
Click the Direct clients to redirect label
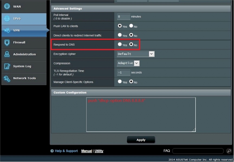[77, 35]
